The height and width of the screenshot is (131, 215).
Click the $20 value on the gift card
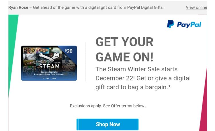[x=69, y=51]
